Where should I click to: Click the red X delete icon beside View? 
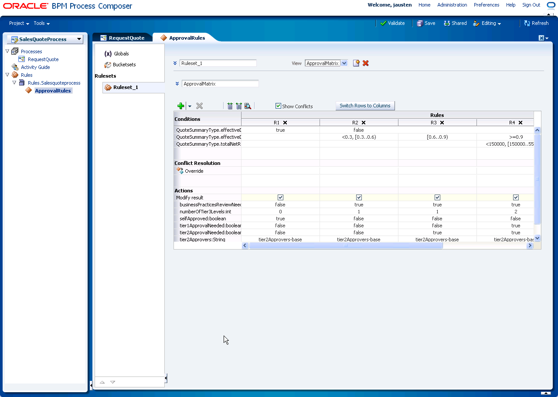point(366,63)
